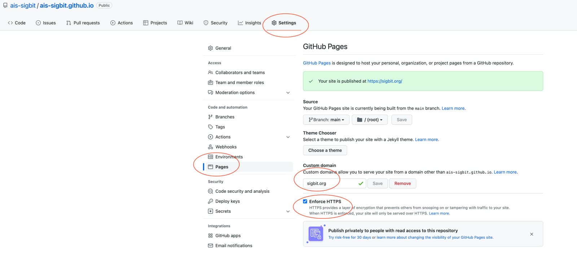
Task: Click the Tags icon in sidebar
Action: coord(210,127)
